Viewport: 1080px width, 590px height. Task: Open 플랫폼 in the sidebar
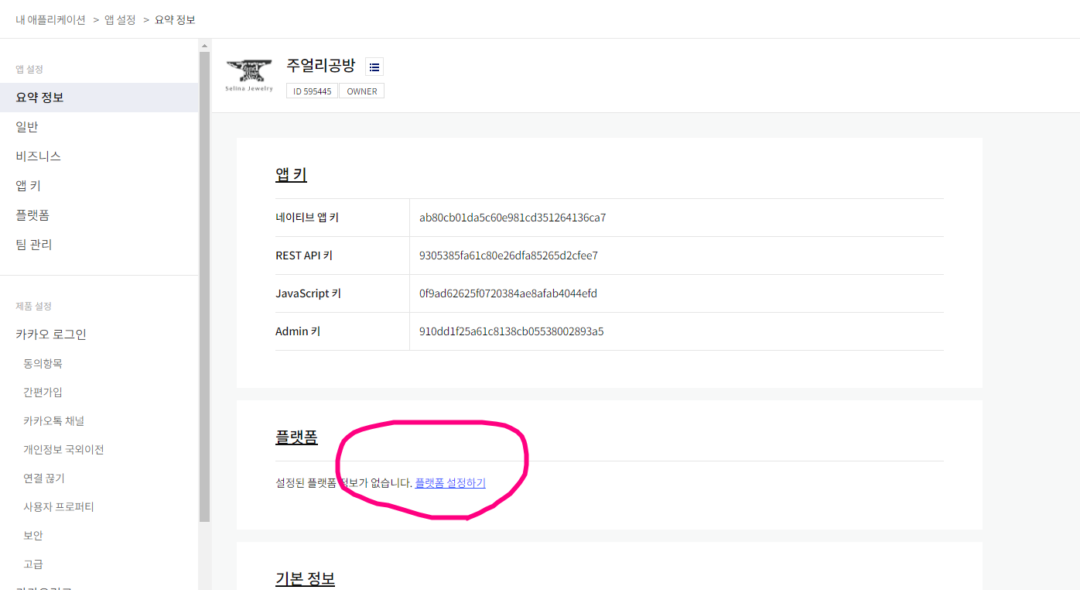99,215
